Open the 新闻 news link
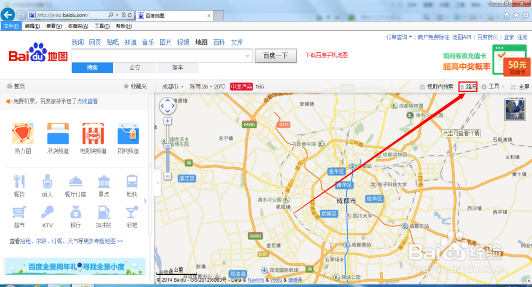This screenshot has width=532, height=287. [78, 42]
